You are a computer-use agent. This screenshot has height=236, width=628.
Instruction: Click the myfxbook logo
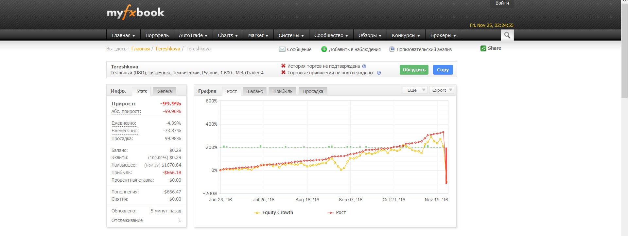point(135,12)
